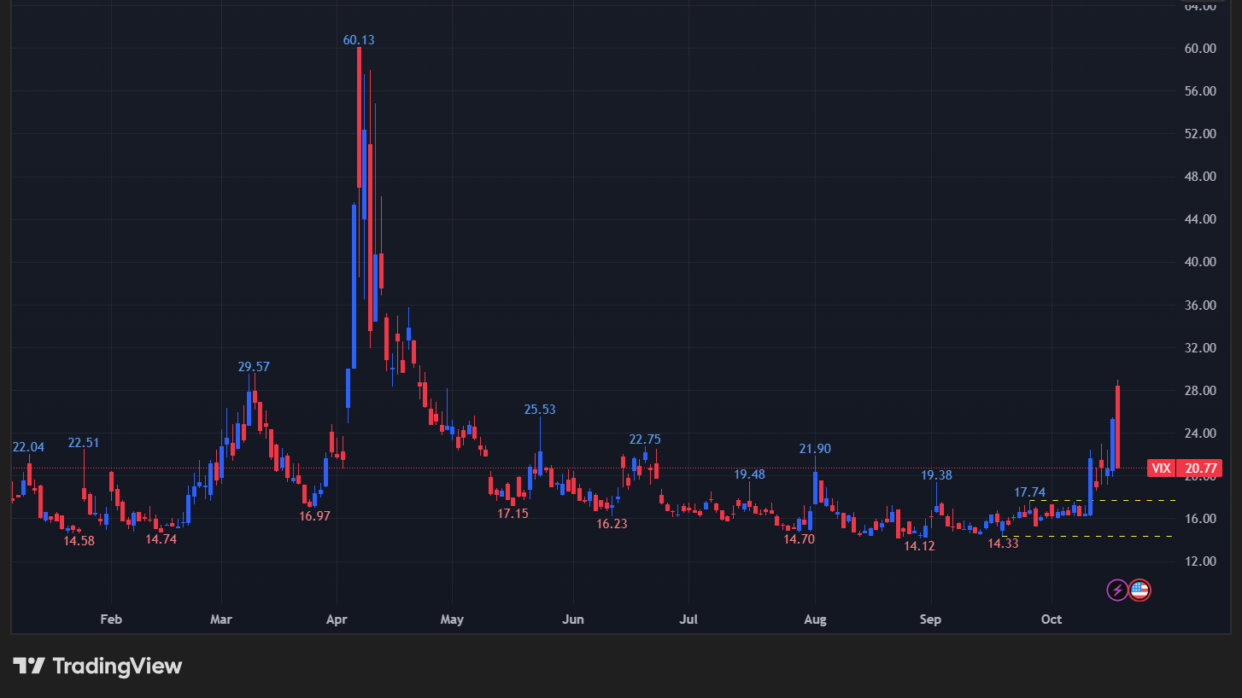Click the 60.13 peak high label

pyautogui.click(x=359, y=39)
